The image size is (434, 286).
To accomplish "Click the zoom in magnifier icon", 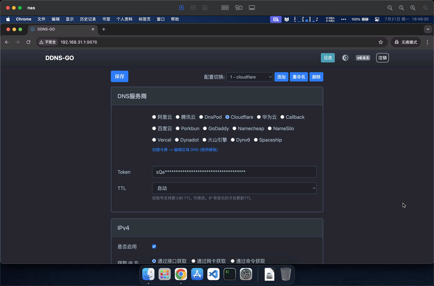I will [413, 8].
